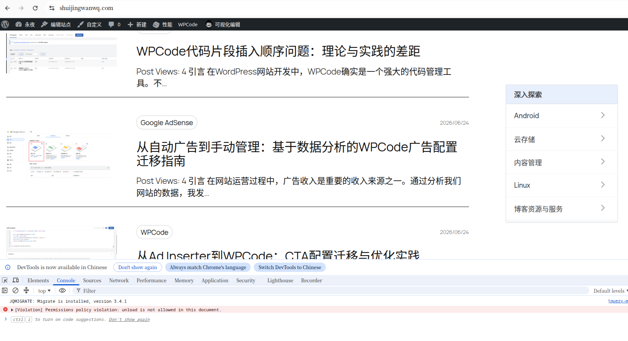This screenshot has width=628, height=341.
Task: Select the WPCode category tag pill
Action: pyautogui.click(x=154, y=232)
